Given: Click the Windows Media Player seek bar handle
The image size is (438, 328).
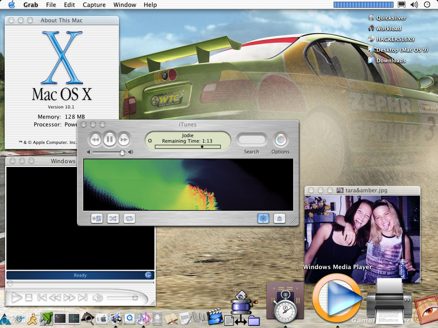Looking at the screenshot, I should pos(10,284).
